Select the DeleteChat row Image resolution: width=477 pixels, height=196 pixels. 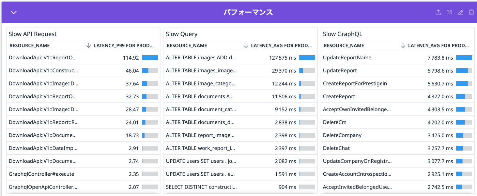click(x=398, y=148)
